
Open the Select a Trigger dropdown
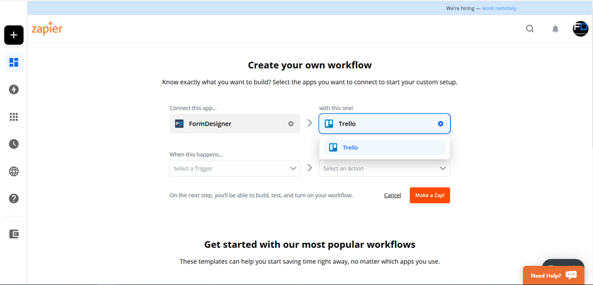point(235,169)
